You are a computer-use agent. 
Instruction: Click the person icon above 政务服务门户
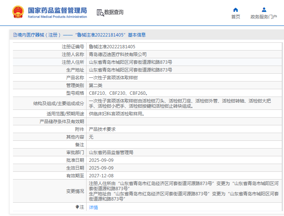coord(264,10)
